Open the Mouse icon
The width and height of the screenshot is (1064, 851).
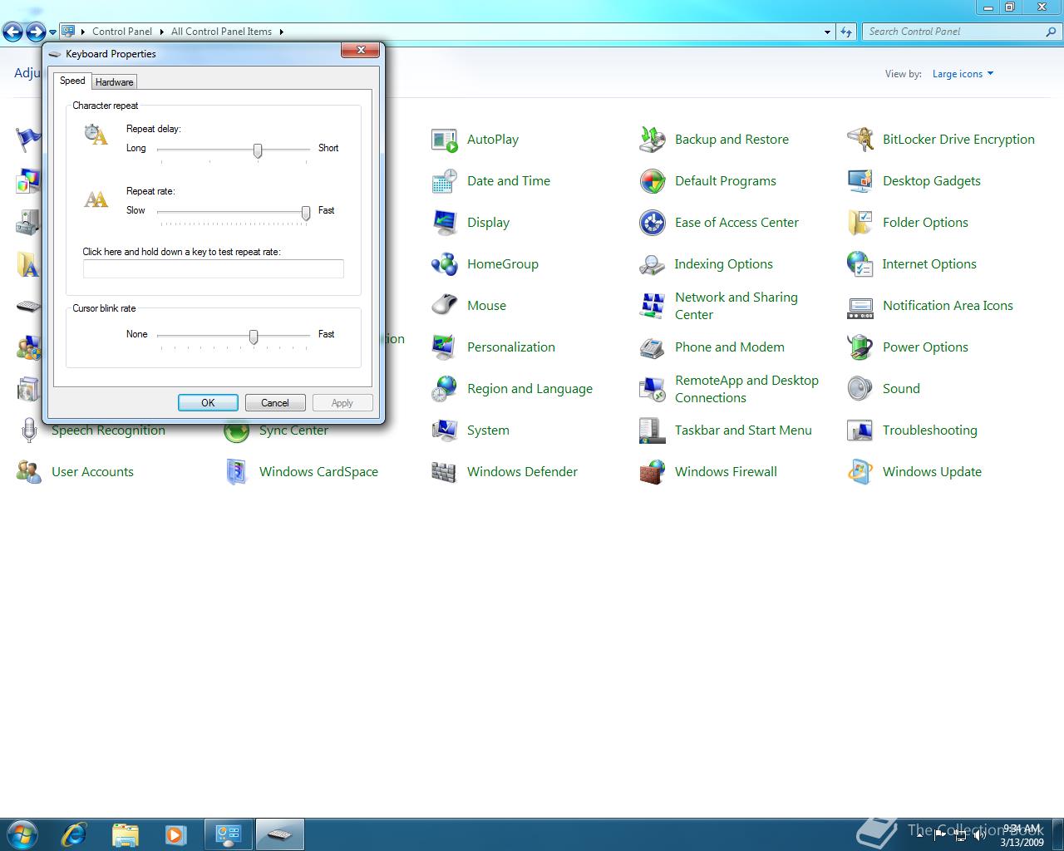click(445, 306)
